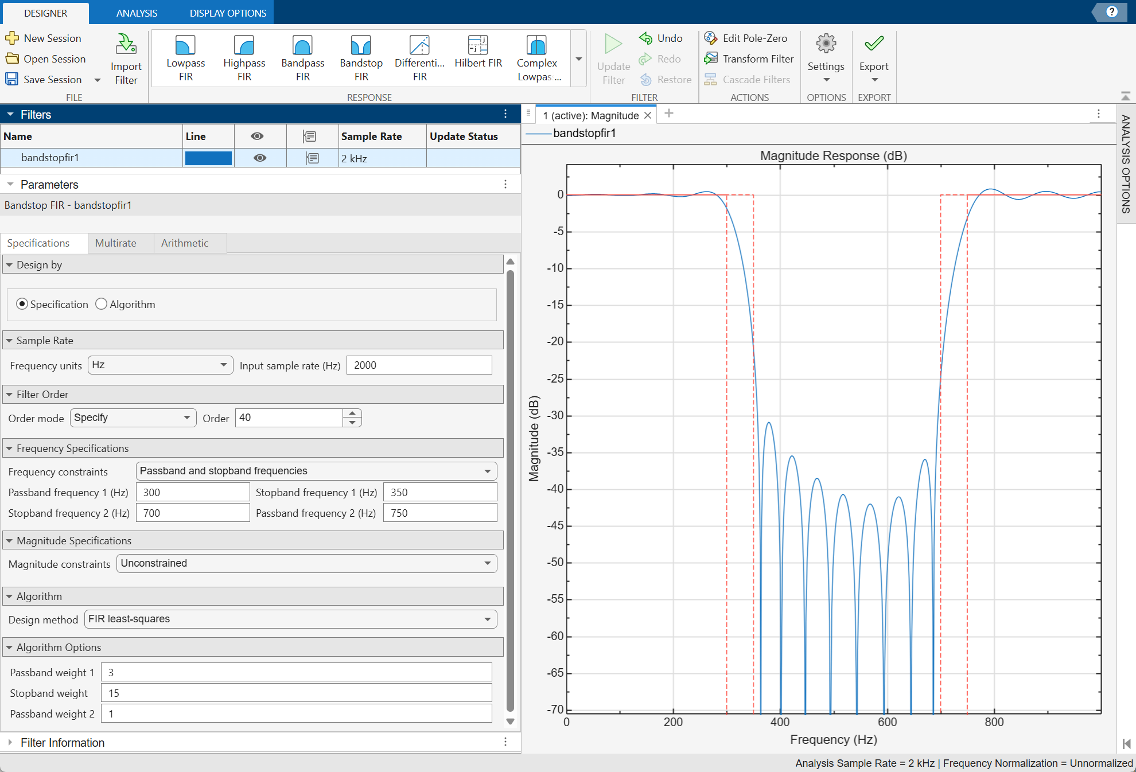This screenshot has width=1136, height=772.
Task: Select the Algorithm design-by radio button
Action: pyautogui.click(x=101, y=304)
